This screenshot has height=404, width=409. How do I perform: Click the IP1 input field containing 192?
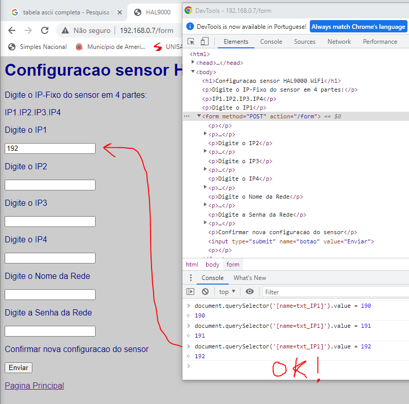click(50, 148)
